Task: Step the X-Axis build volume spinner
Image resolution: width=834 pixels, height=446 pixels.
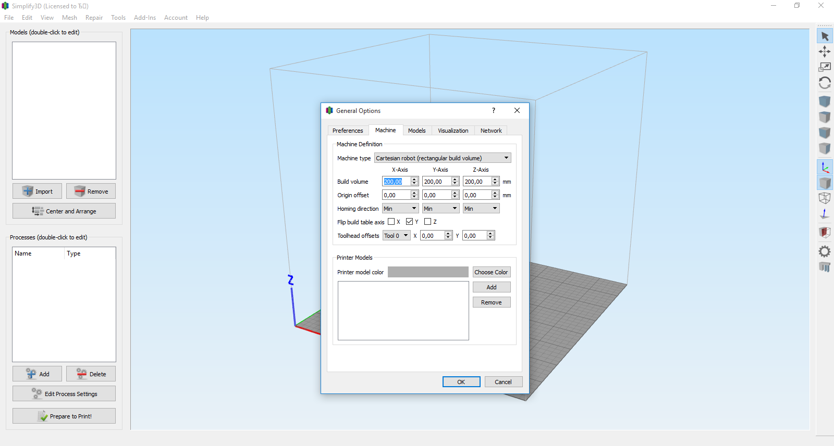Action: 414,181
